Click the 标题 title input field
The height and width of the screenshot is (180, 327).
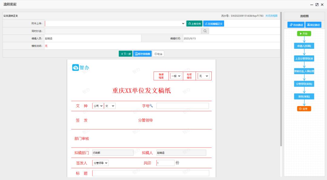(x=150, y=173)
